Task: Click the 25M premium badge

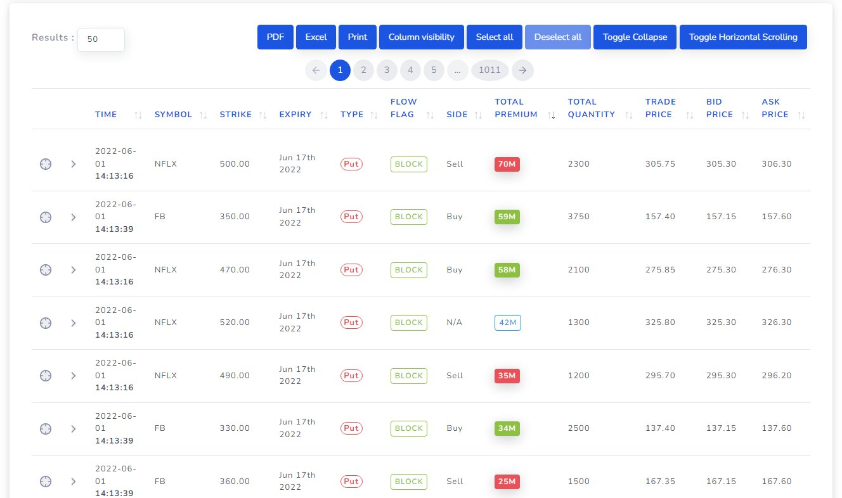Action: click(x=507, y=482)
